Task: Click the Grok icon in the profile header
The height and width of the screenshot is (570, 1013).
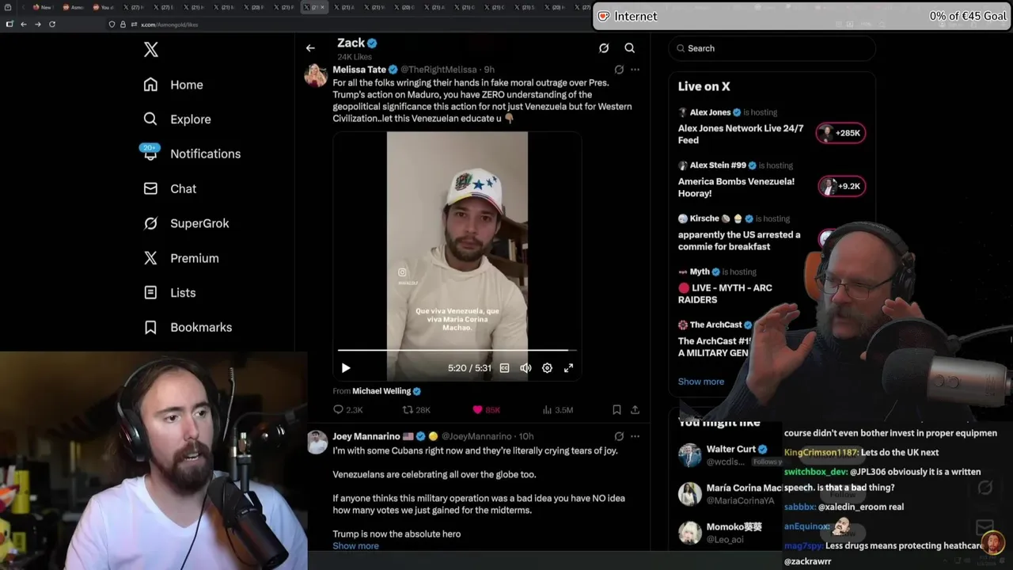Action: (604, 48)
